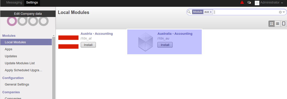
Task: Click the Configuration section header
Action: pos(13,78)
